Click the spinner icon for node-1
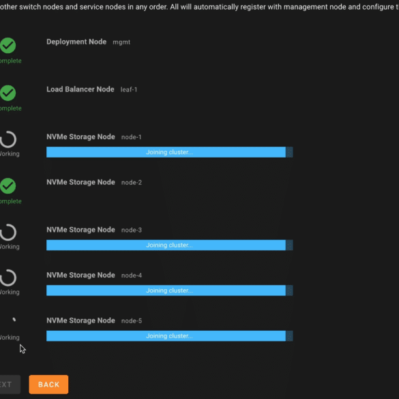 [8, 139]
